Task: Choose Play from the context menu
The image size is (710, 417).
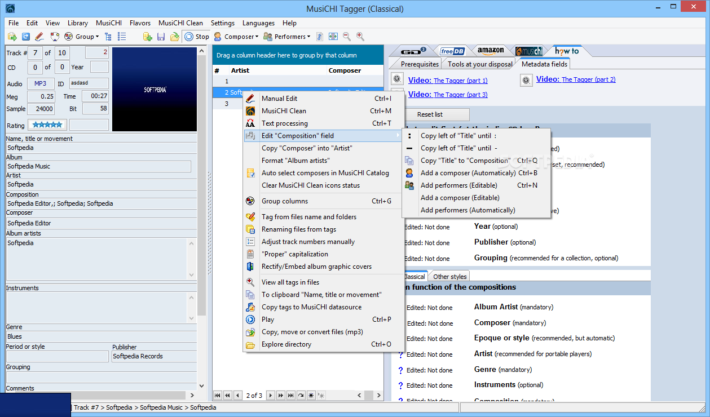Action: click(x=324, y=320)
